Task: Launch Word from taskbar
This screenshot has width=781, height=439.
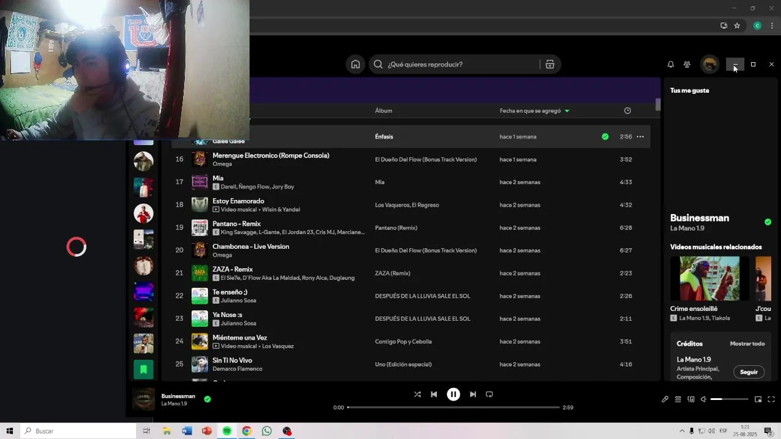Action: tap(187, 431)
